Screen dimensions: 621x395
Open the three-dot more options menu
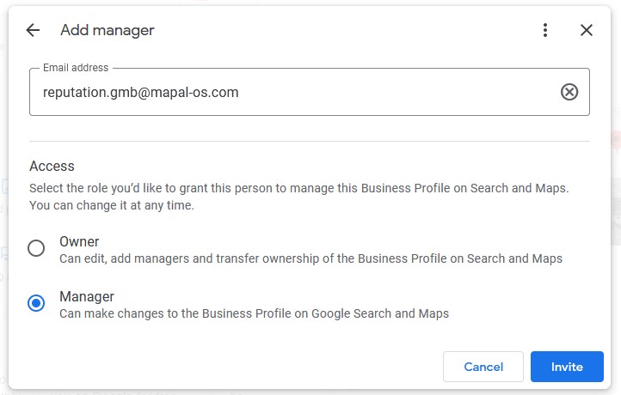(545, 30)
